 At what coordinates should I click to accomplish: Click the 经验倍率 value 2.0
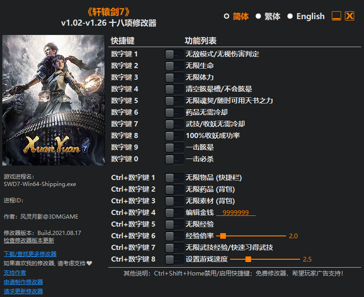293,236
